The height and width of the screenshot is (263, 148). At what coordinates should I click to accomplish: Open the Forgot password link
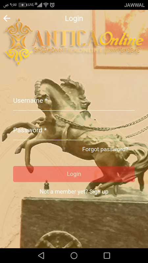(x=105, y=149)
